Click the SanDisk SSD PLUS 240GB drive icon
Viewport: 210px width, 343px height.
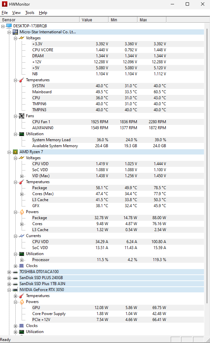click(x=15, y=278)
